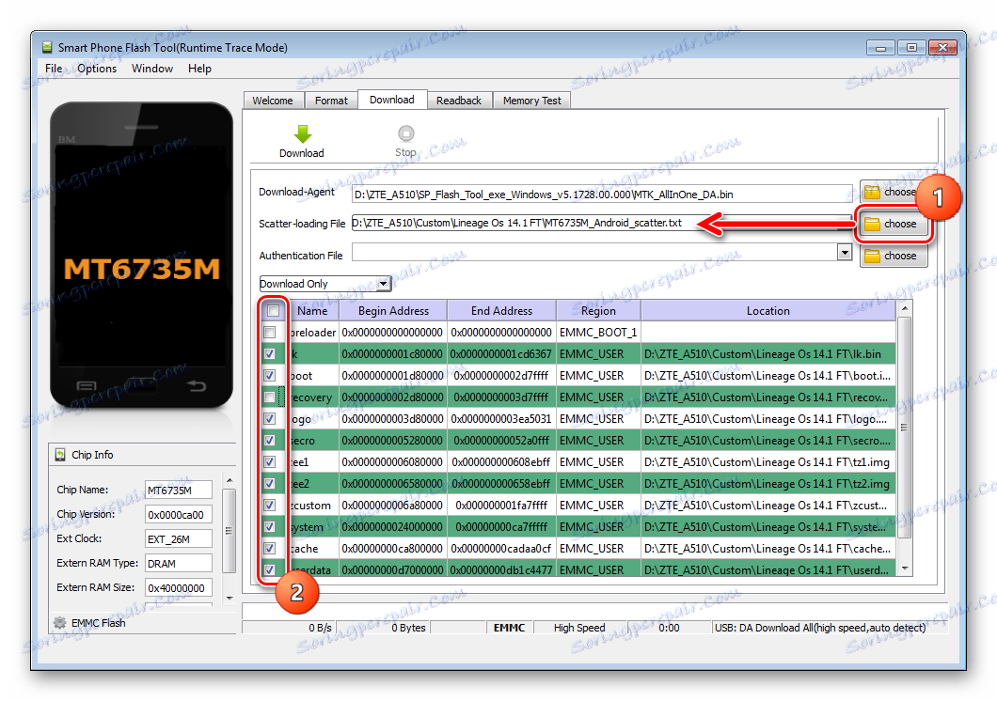Click begin address 0x0000000024000000 cell
This screenshot has width=997, height=701.
(x=393, y=526)
